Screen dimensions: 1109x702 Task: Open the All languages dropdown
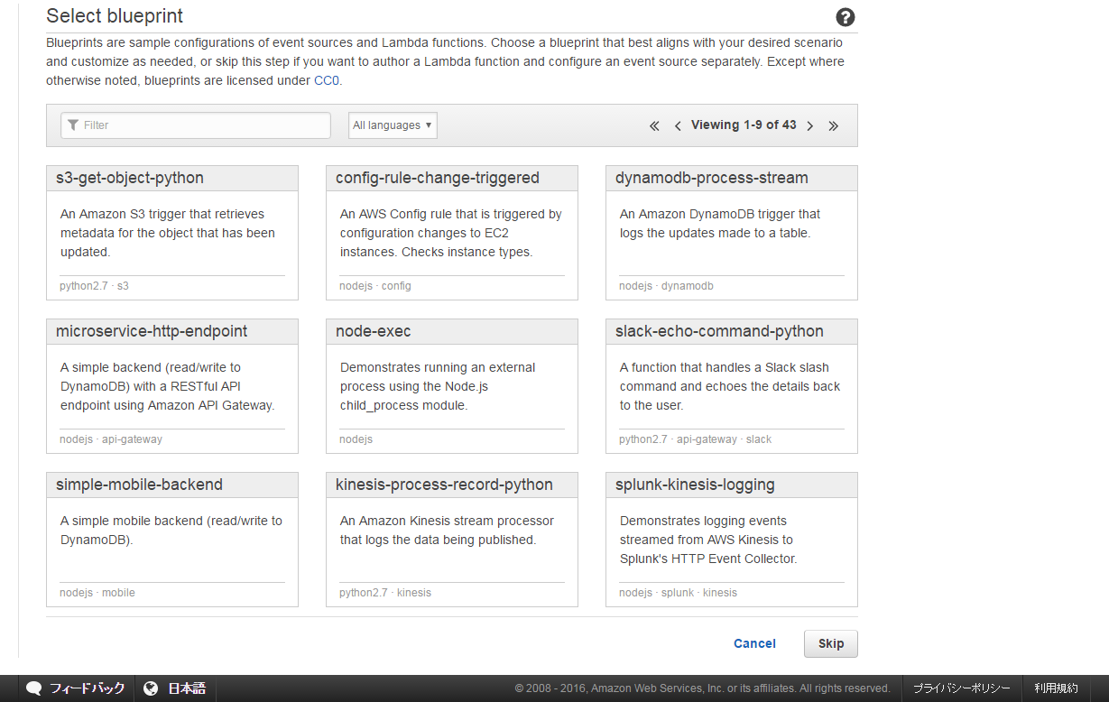click(x=393, y=125)
